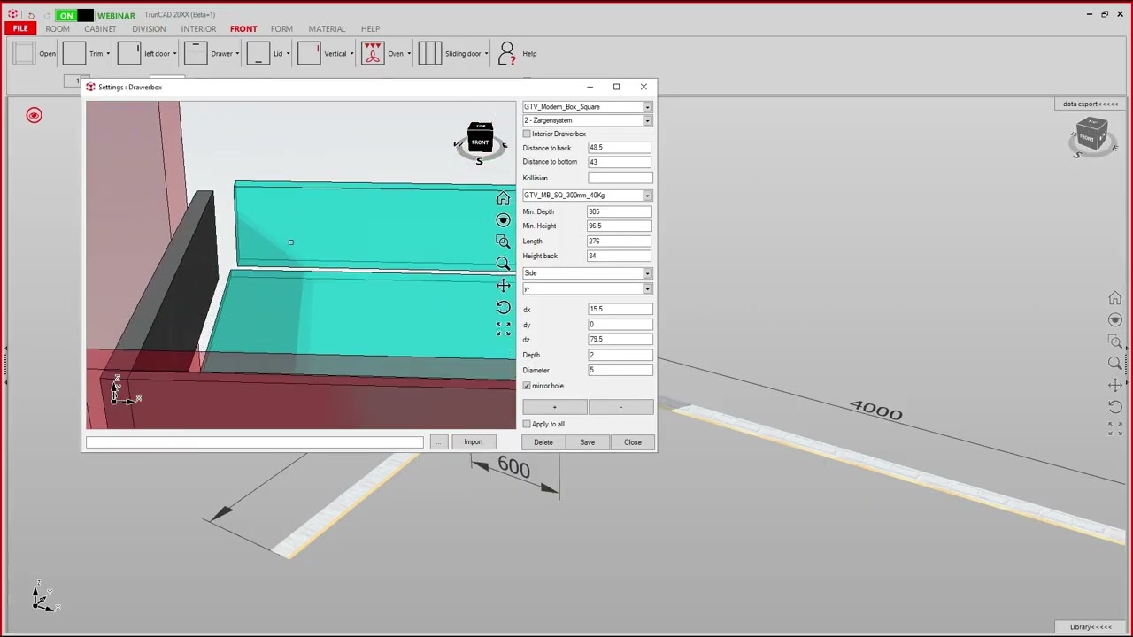Open the FILE menu
The height and width of the screenshot is (637, 1133).
[20, 28]
